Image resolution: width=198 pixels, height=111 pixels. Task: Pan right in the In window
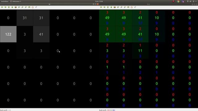pos(6,7)
